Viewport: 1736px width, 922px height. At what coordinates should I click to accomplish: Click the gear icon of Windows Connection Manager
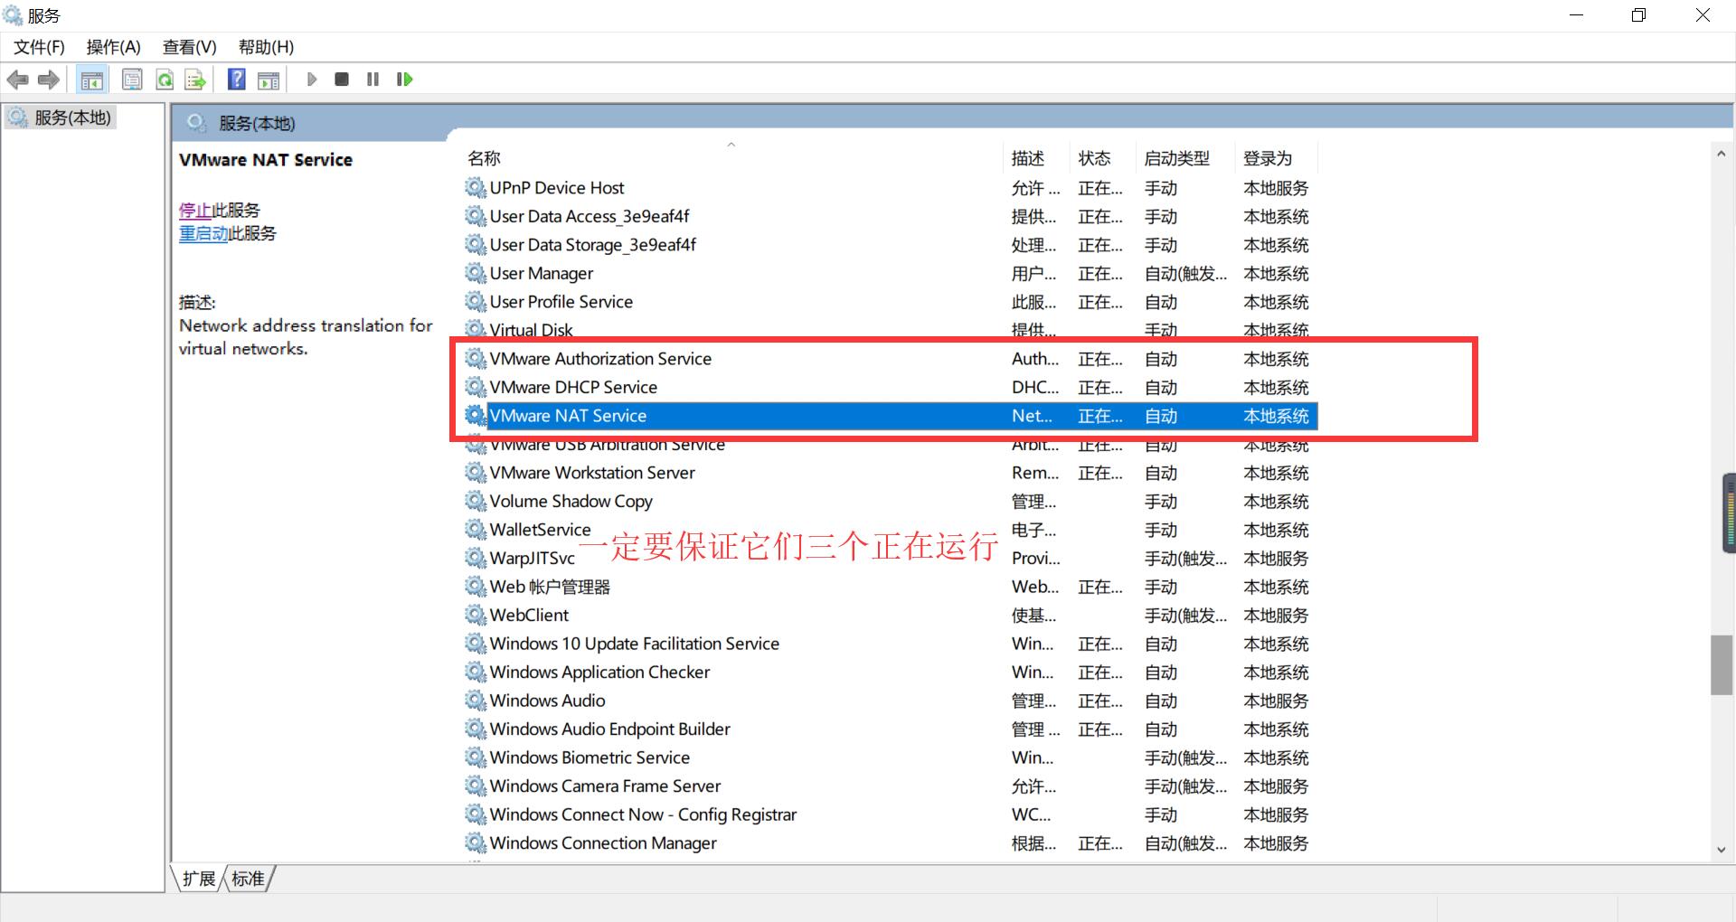coord(476,842)
